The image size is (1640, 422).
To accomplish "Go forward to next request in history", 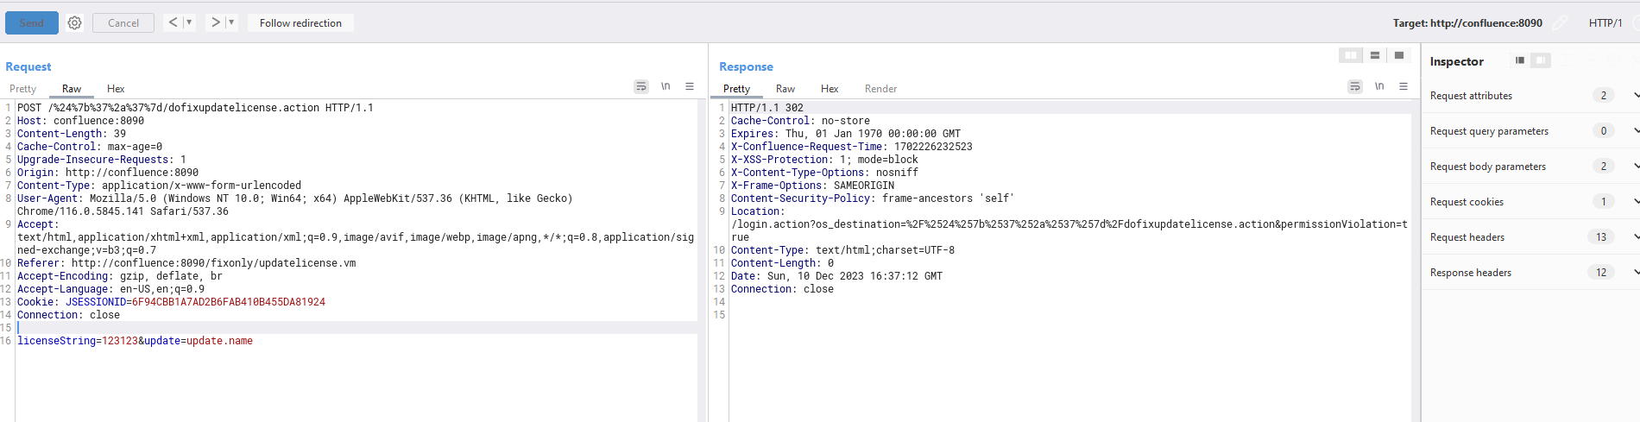I will [216, 22].
